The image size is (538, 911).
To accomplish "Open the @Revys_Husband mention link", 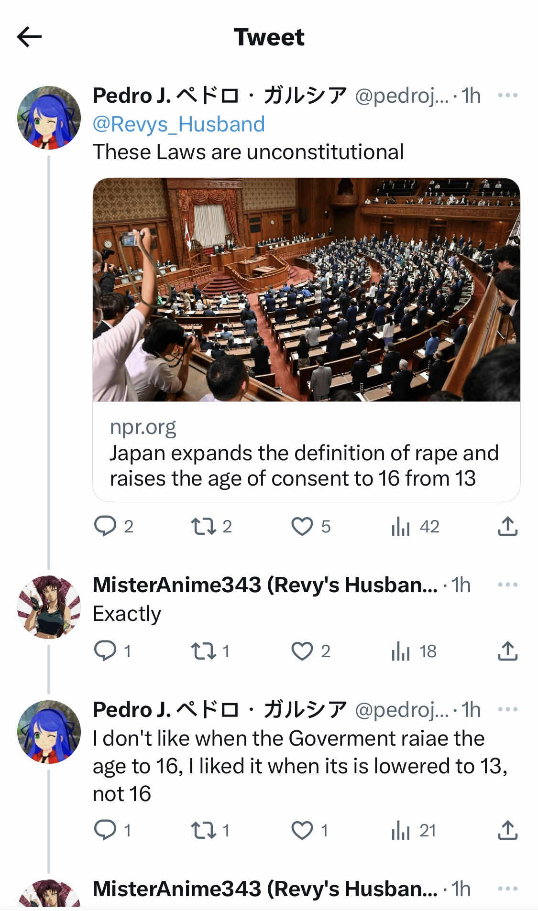I will tap(178, 124).
